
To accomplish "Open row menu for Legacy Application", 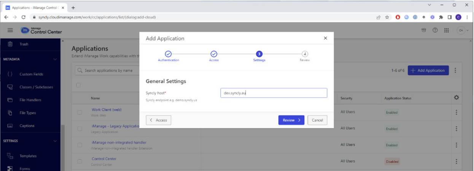I will click(456, 129).
